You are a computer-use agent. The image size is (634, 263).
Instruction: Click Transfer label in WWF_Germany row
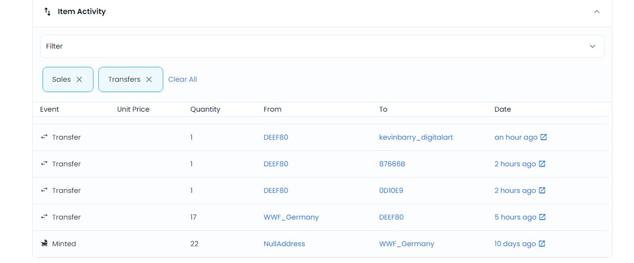[67, 217]
